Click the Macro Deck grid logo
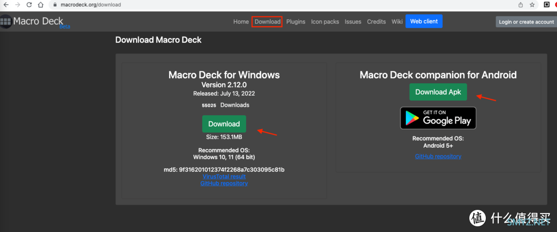Image resolution: width=557 pixels, height=232 pixels. [5, 21]
